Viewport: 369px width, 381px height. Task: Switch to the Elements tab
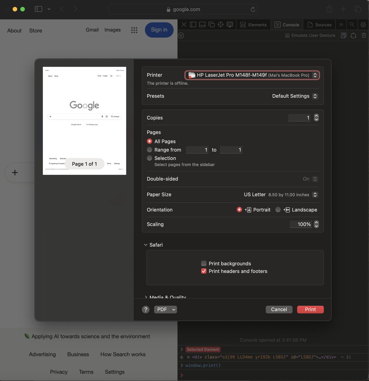tap(254, 25)
